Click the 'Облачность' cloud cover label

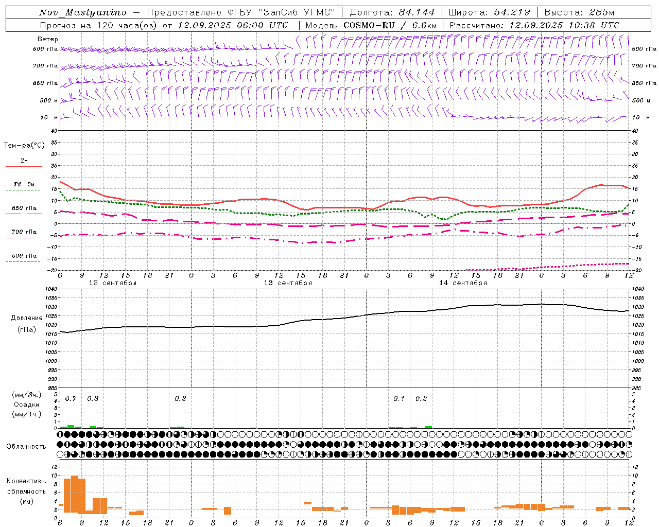[x=26, y=447]
